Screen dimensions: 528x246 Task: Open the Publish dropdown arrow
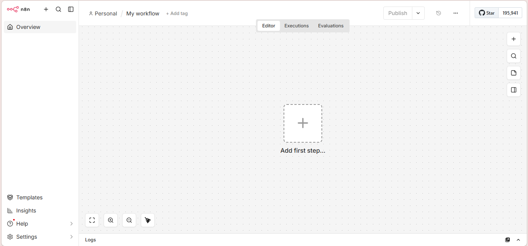point(418,13)
